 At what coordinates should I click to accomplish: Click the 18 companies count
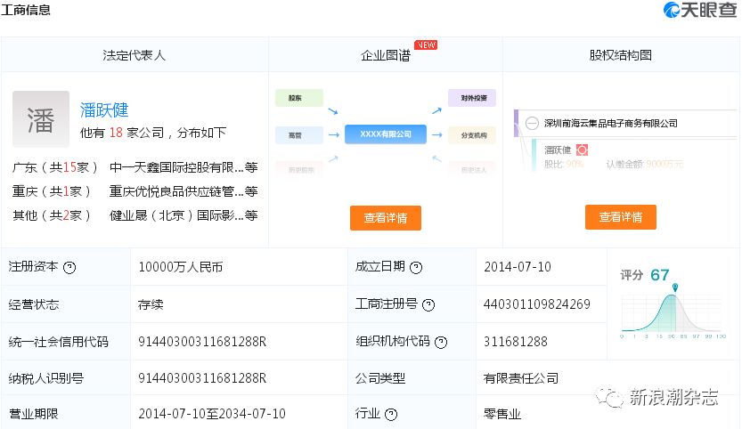click(x=116, y=133)
